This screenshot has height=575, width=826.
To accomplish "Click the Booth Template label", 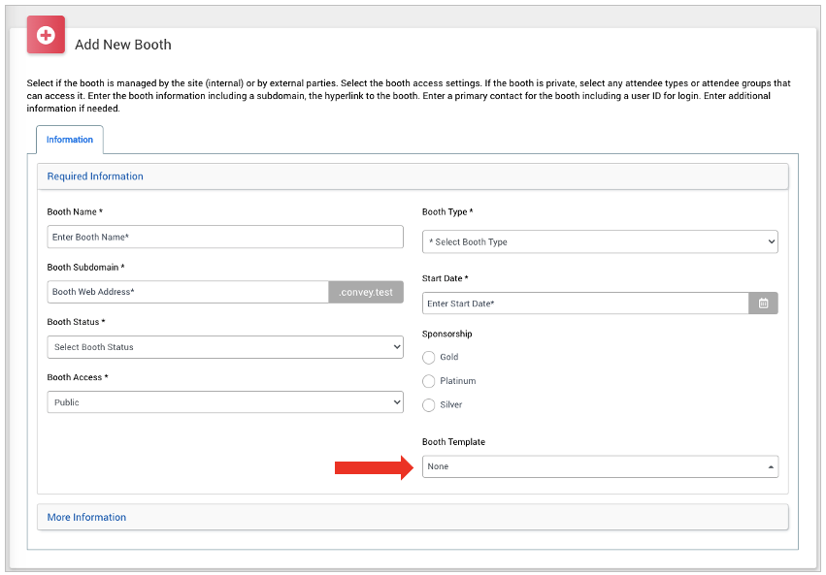I will pyautogui.click(x=453, y=442).
